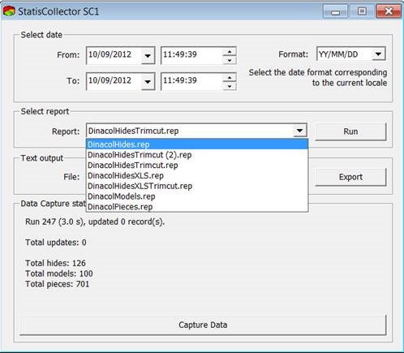Increment the From time spinner up arrow
The image size is (404, 353).
click(x=230, y=51)
